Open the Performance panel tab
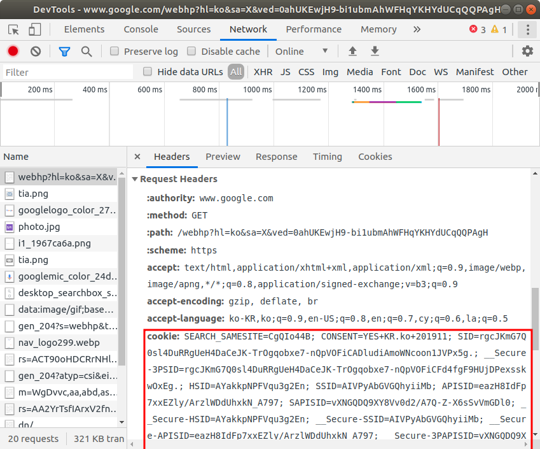The height and width of the screenshot is (449, 540). click(314, 30)
